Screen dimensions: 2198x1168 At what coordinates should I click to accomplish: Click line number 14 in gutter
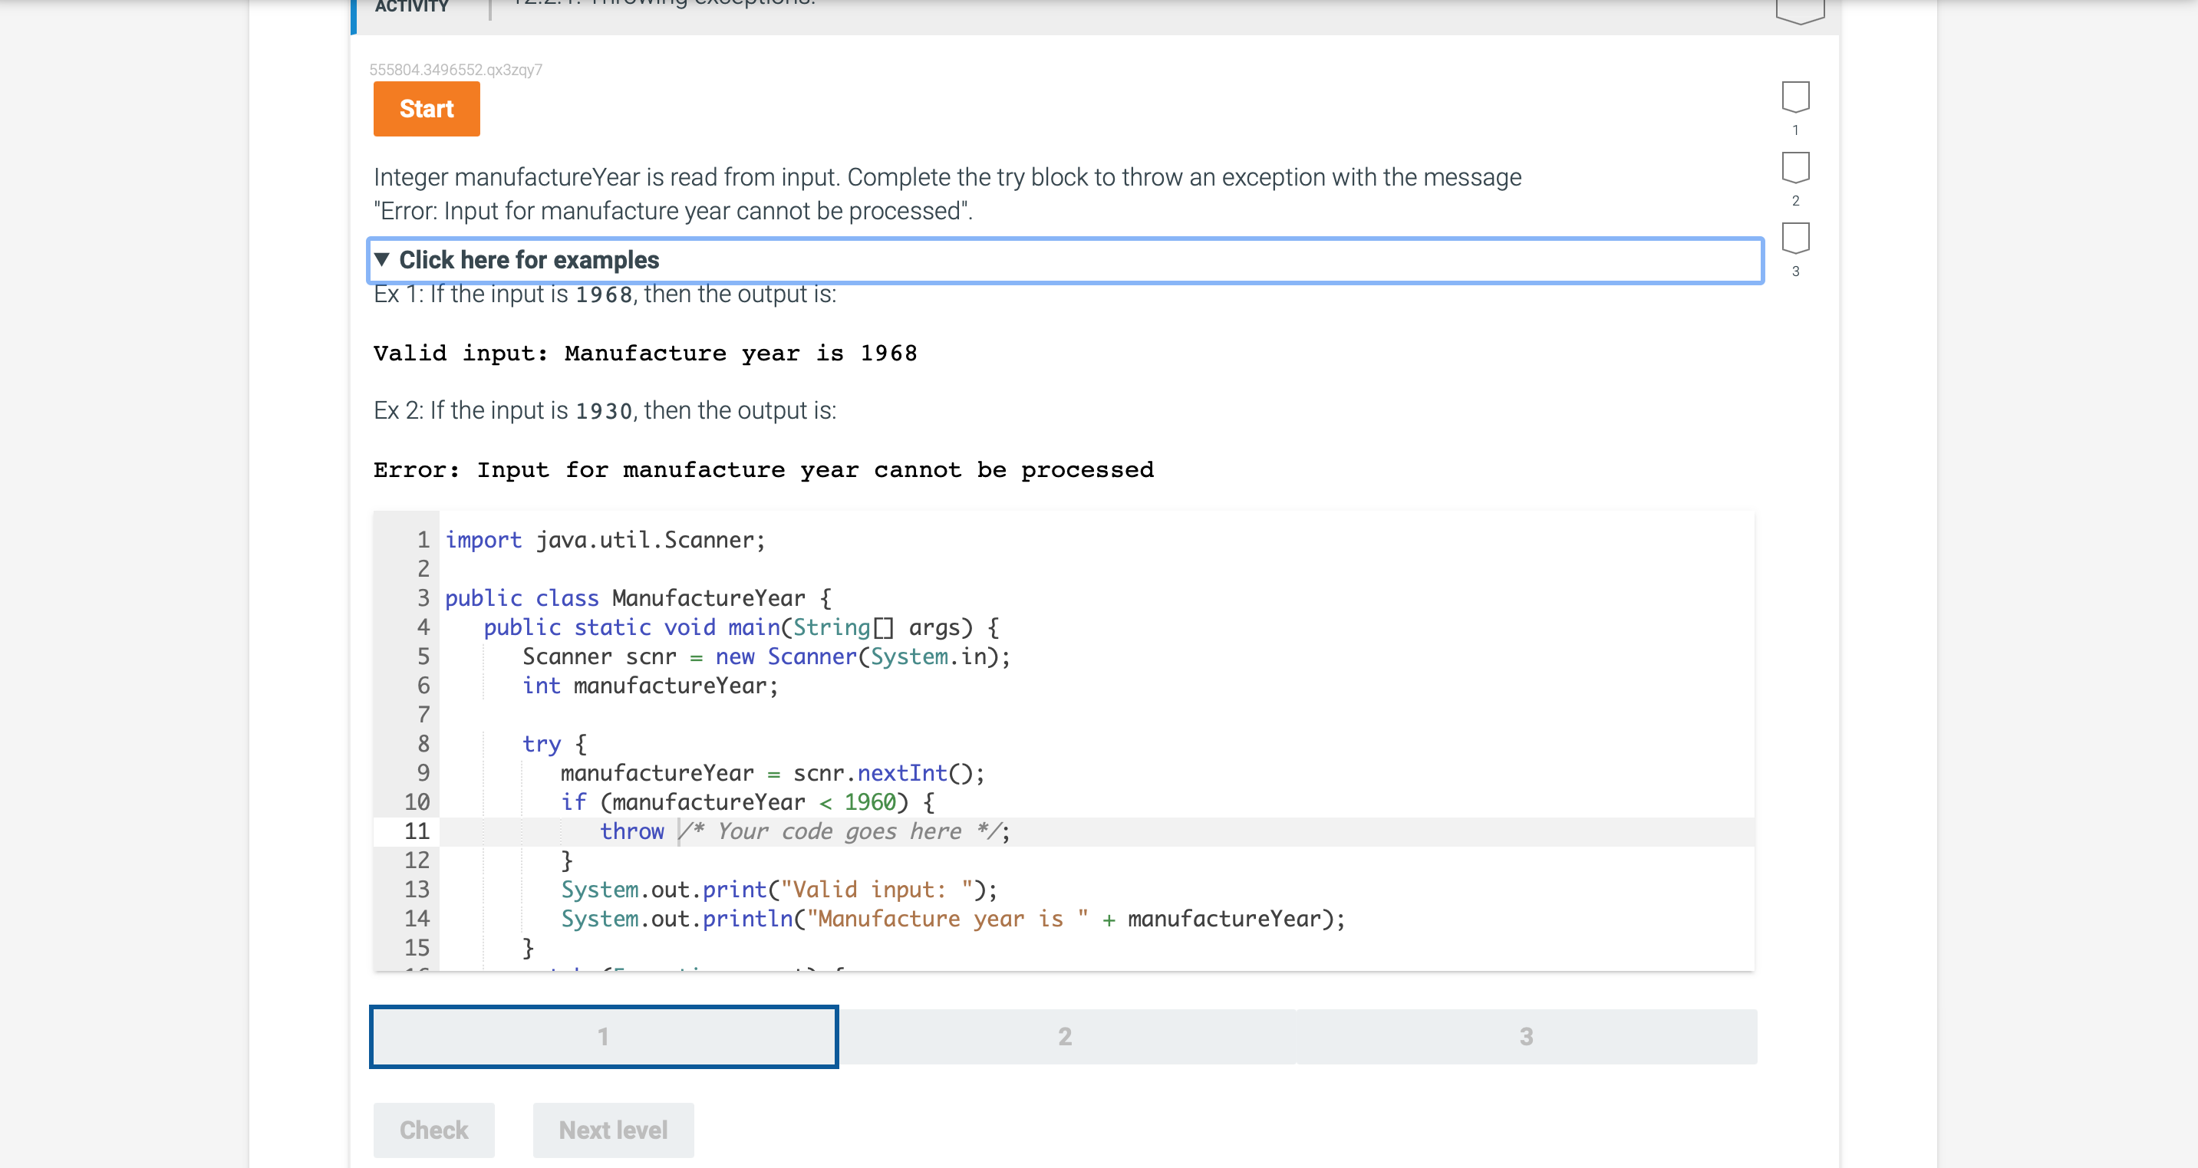pos(417,919)
